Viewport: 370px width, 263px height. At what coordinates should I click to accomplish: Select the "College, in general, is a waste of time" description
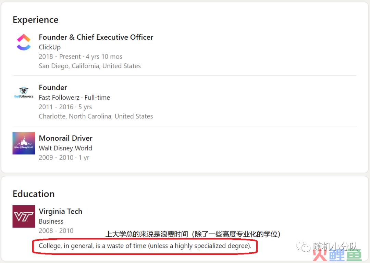click(x=145, y=246)
